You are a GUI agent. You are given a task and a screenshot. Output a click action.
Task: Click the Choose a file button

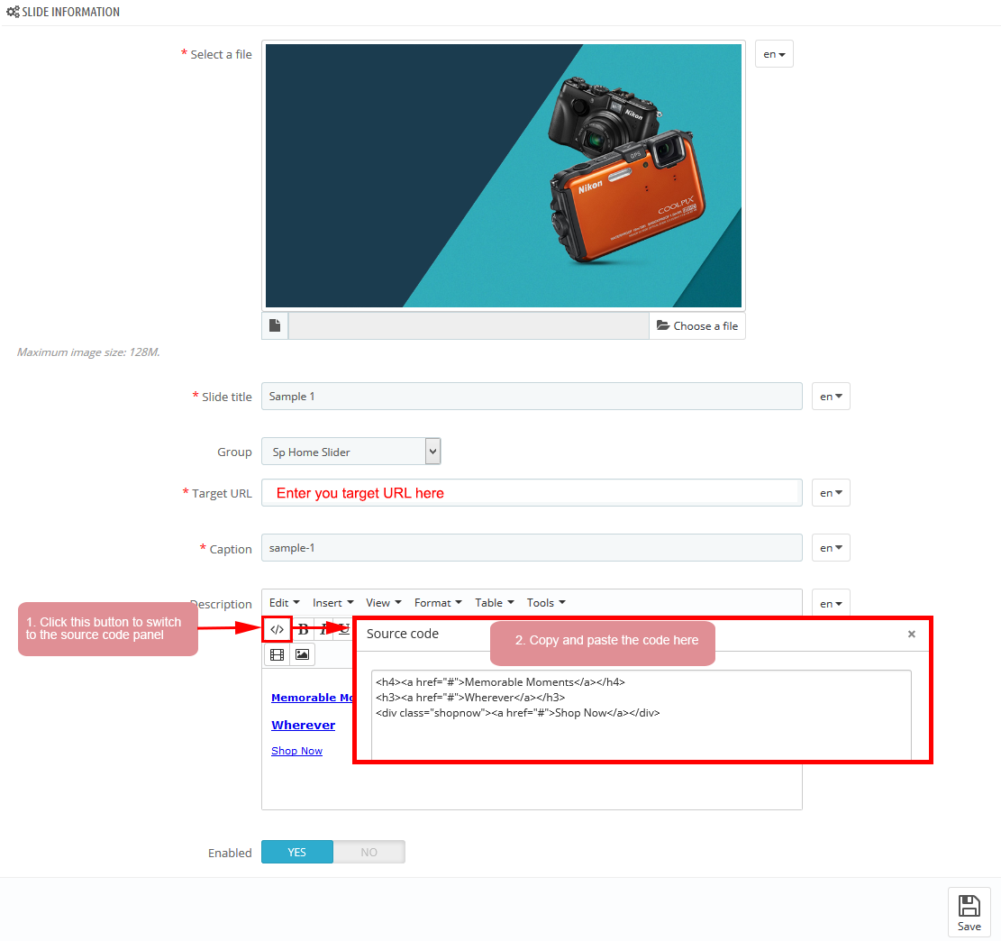pos(697,325)
